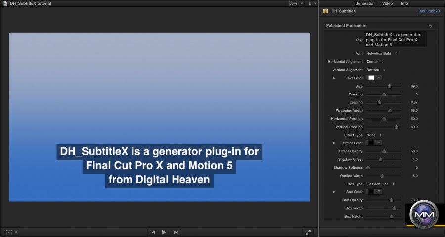Click the DH_SubtitleX generator icon in inspector
The height and width of the screenshot is (237, 445).
tap(325, 11)
